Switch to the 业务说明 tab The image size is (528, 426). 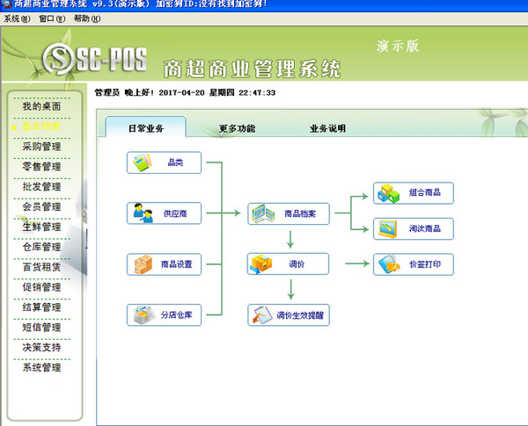[x=327, y=128]
